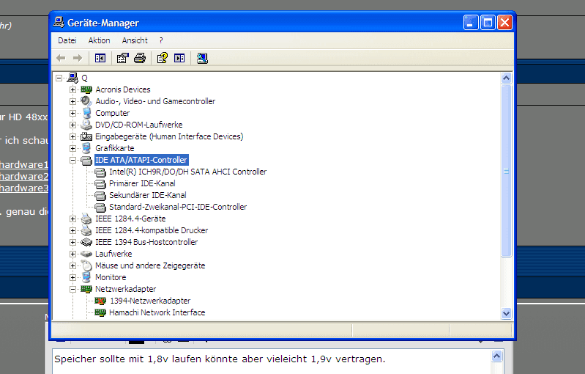
Task: Click the Acronis Devices icon
Action: (x=86, y=89)
